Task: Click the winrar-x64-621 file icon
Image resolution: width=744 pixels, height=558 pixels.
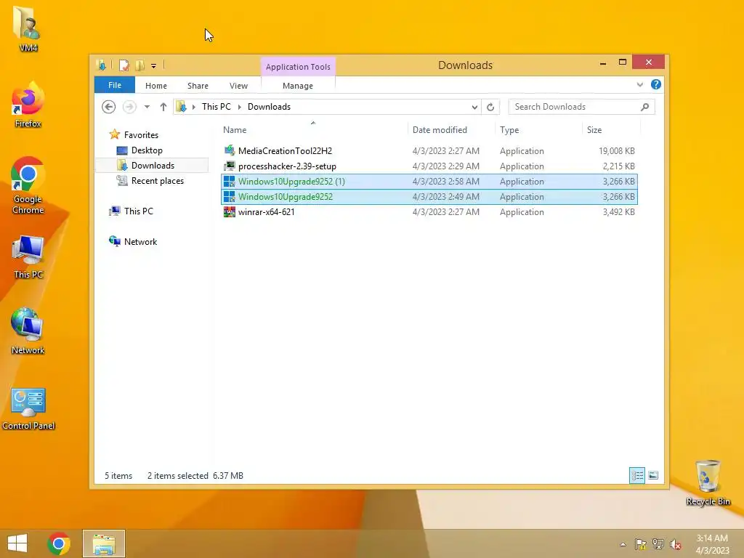Action: tap(229, 211)
